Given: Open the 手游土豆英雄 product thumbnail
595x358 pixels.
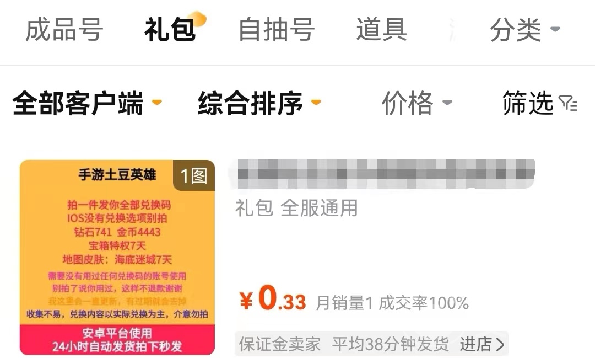Looking at the screenshot, I should click(x=117, y=257).
